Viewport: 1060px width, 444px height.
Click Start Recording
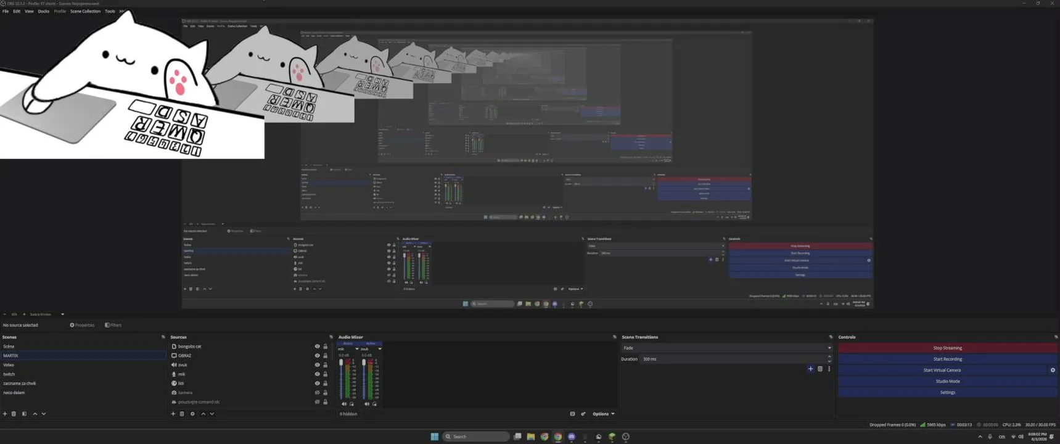(x=947, y=359)
